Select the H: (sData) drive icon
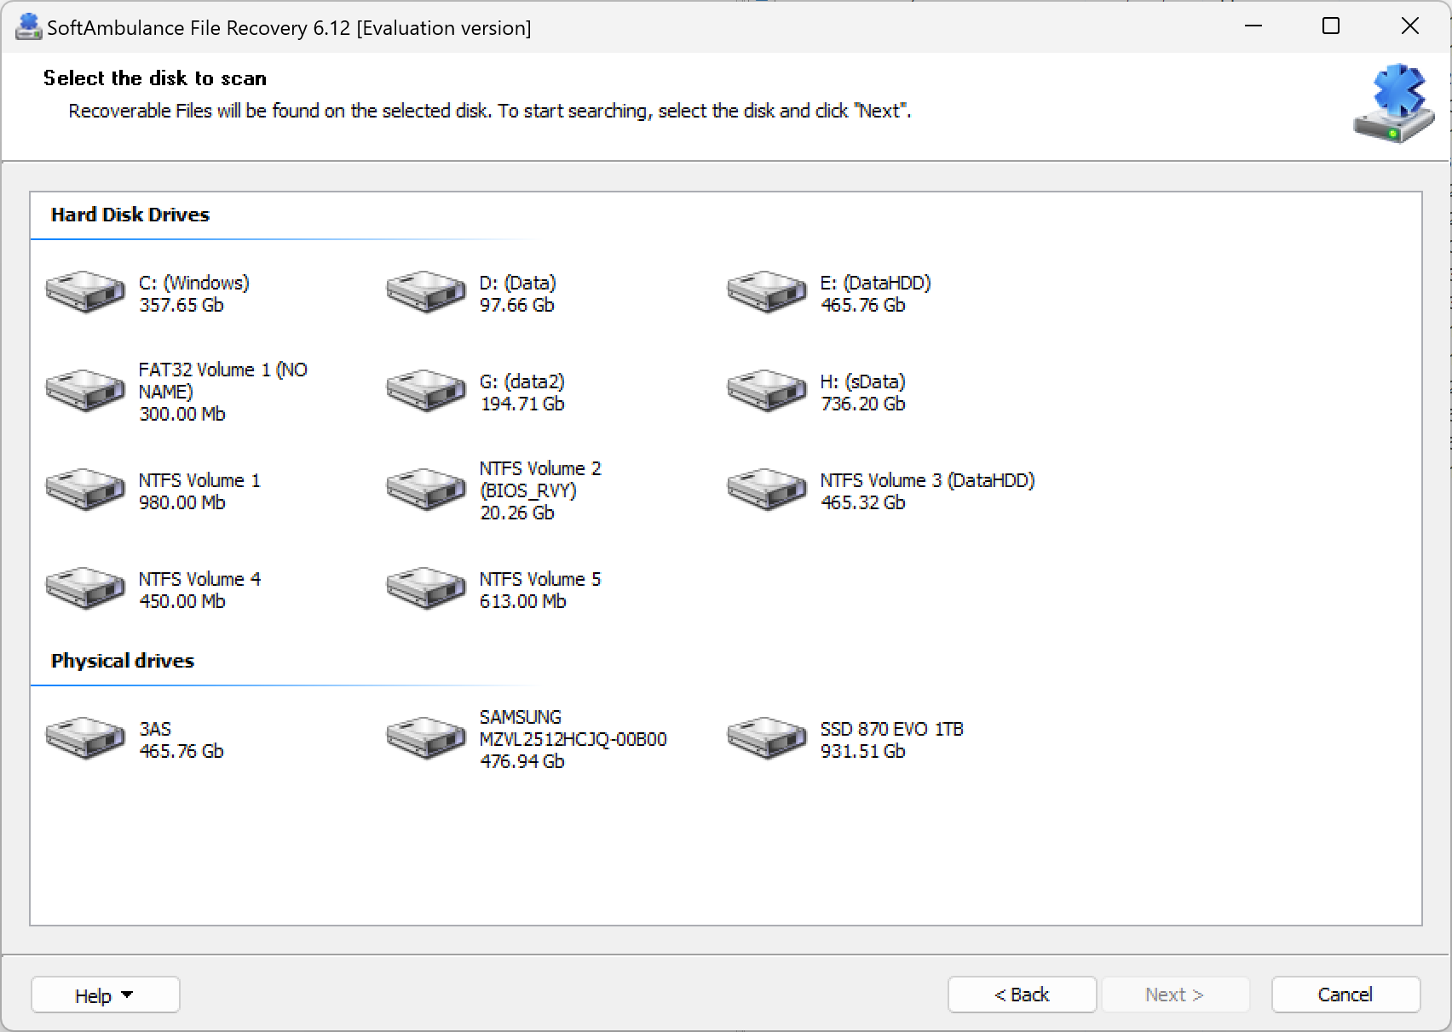Viewport: 1452px width, 1032px height. coord(767,391)
